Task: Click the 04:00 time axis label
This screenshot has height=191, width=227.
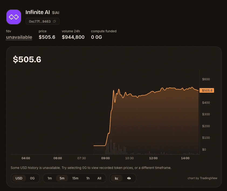Action: pyautogui.click(x=26, y=158)
